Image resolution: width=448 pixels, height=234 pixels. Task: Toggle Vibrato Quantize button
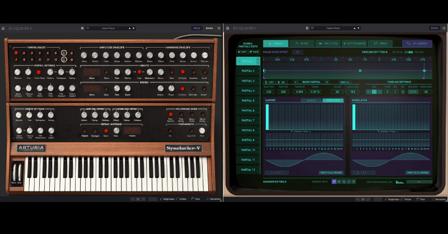click(x=193, y=72)
